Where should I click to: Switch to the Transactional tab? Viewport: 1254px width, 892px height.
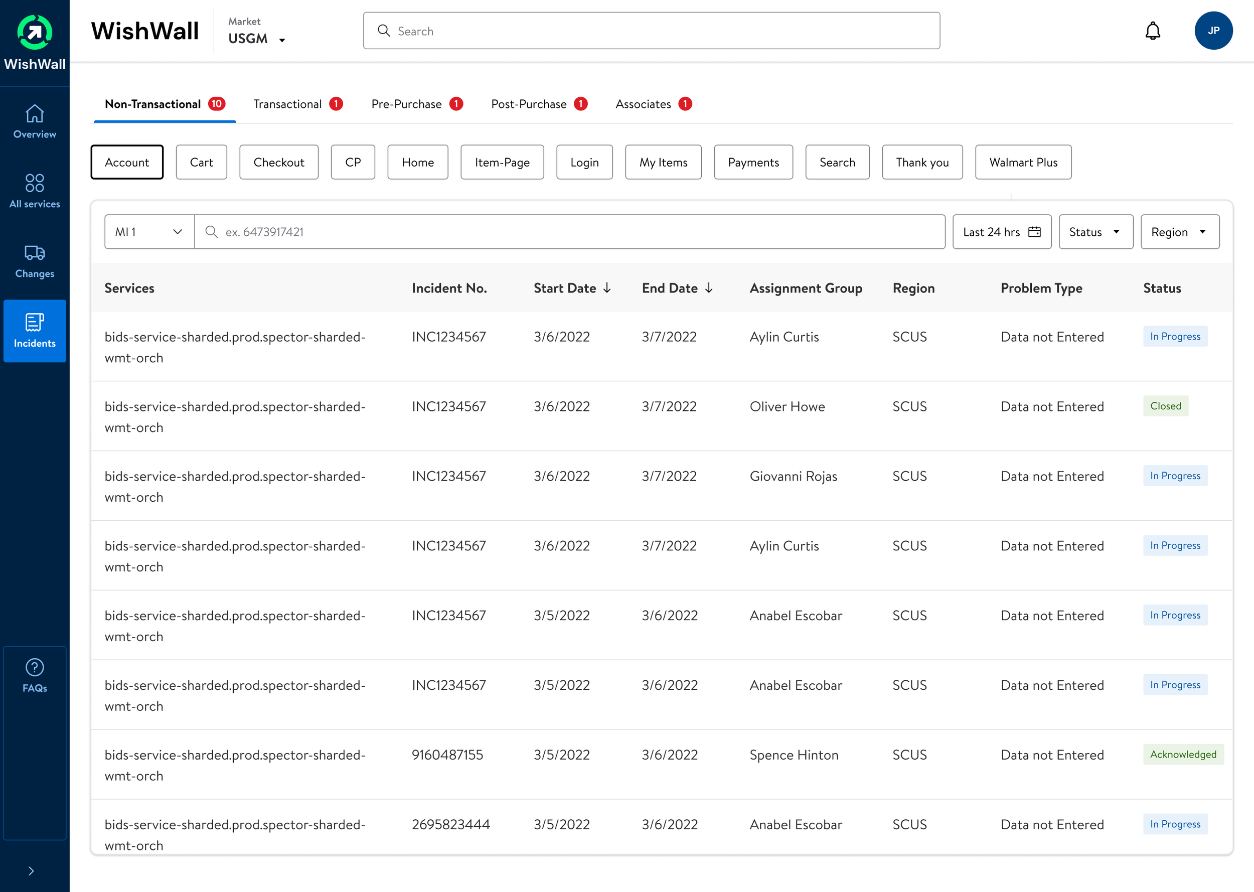coord(288,104)
